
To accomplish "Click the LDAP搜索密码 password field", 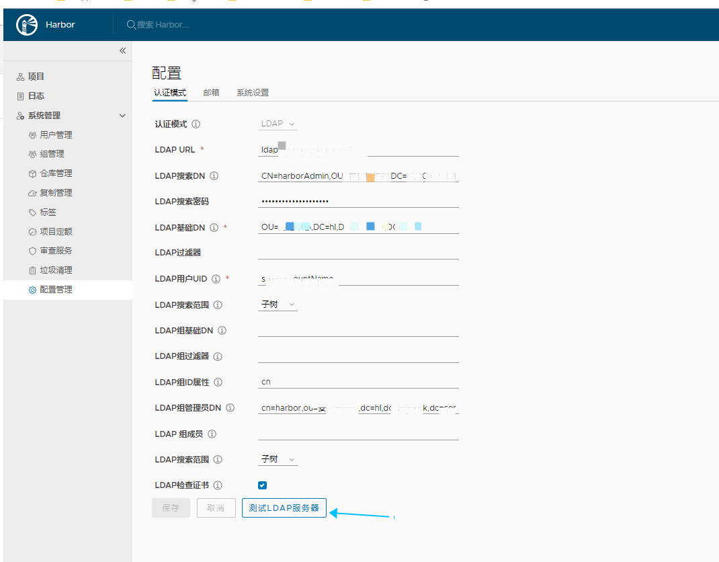I will pyautogui.click(x=358, y=201).
